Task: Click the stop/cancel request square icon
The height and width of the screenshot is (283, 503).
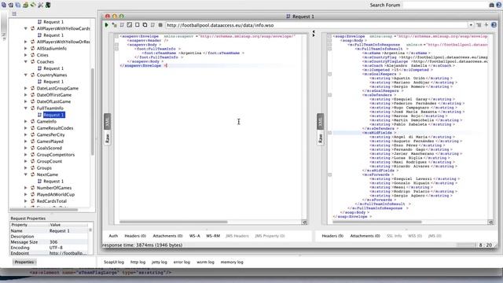Action: [160, 25]
